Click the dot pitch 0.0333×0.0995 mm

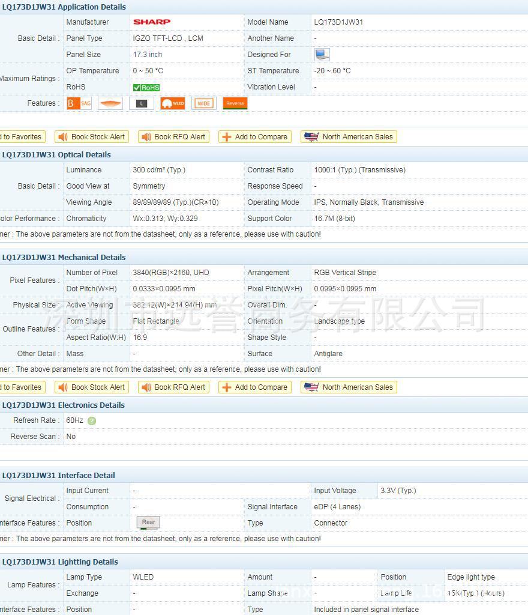tap(164, 289)
